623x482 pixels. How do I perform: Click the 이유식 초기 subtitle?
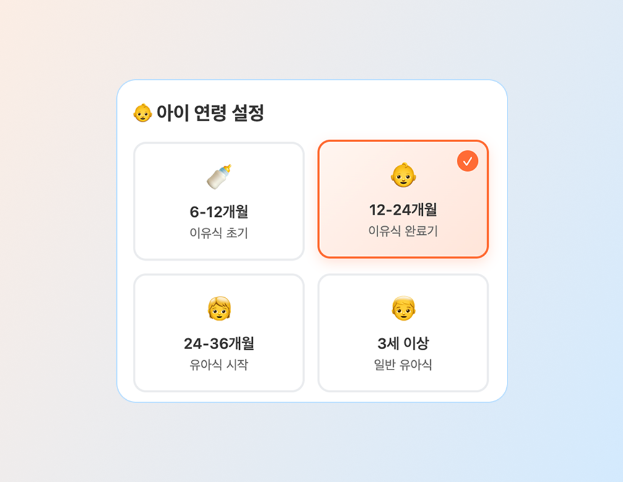(x=219, y=234)
